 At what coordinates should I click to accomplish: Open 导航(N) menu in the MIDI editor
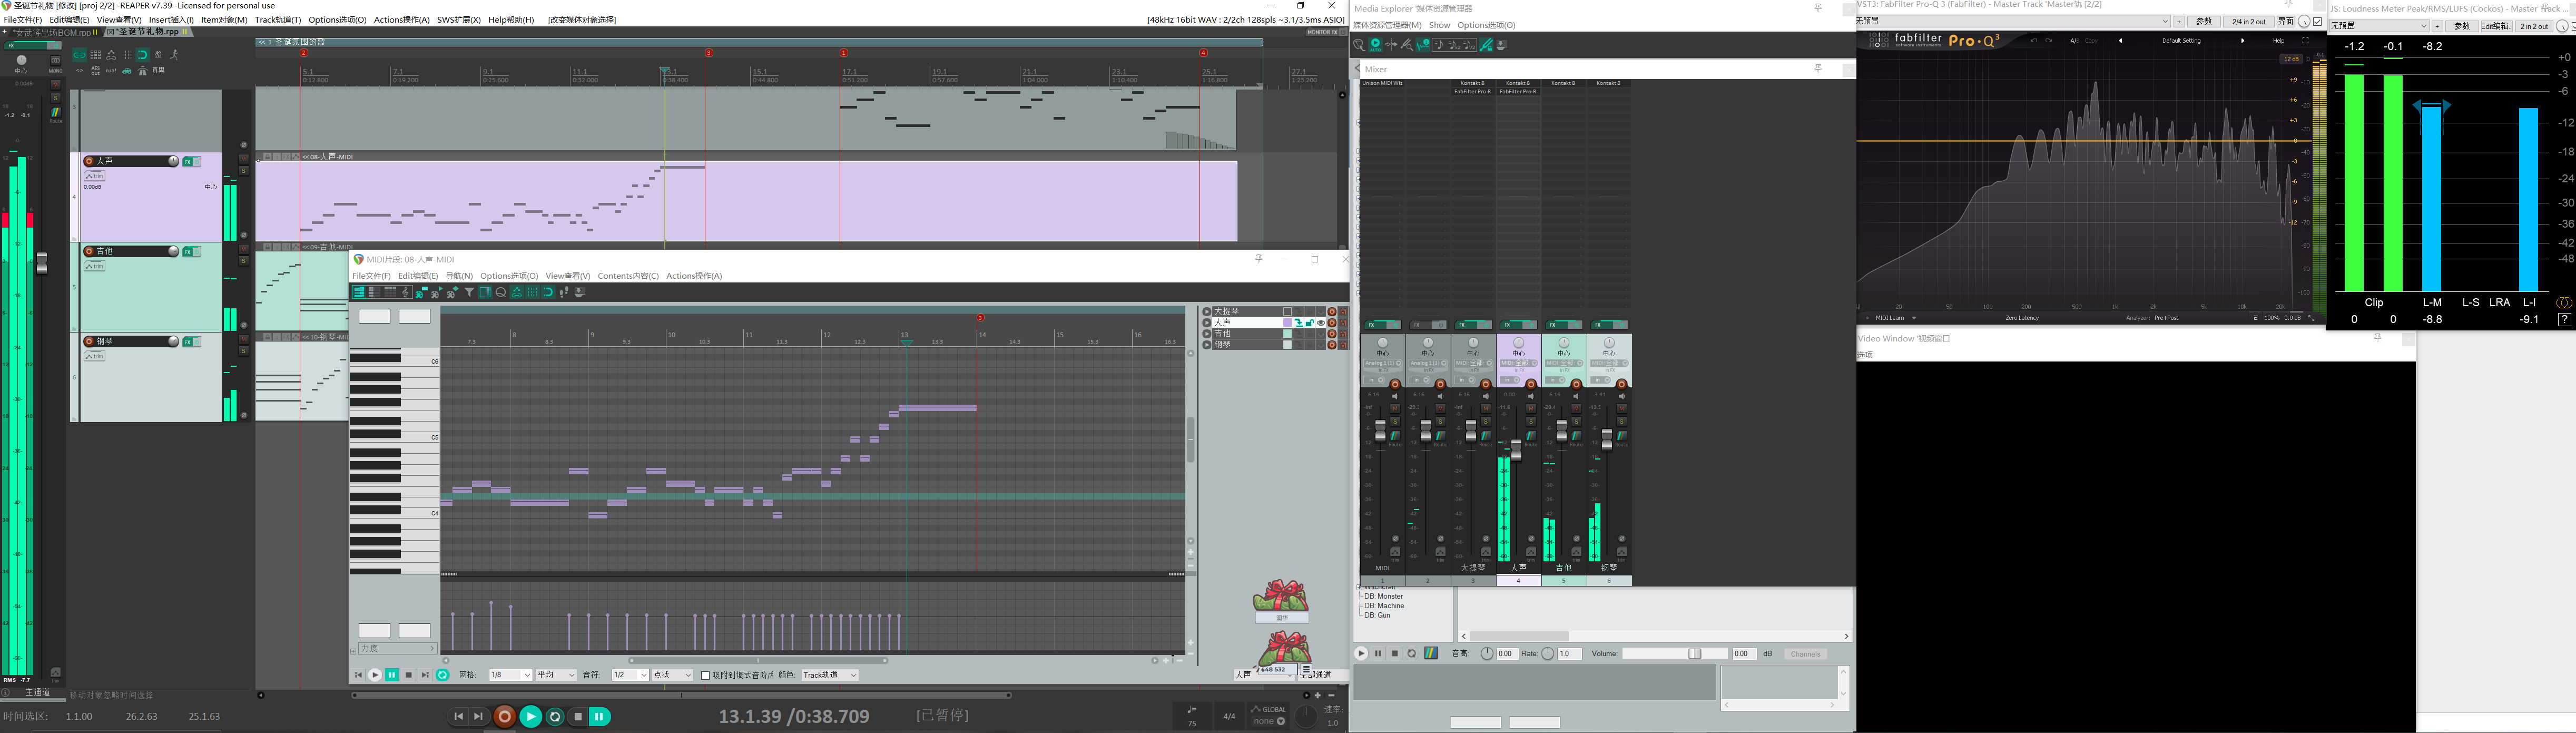[x=459, y=276]
